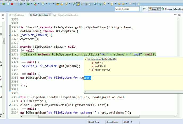
Task: Open the Debug launch dropdown arrow
Action: coord(24,4)
